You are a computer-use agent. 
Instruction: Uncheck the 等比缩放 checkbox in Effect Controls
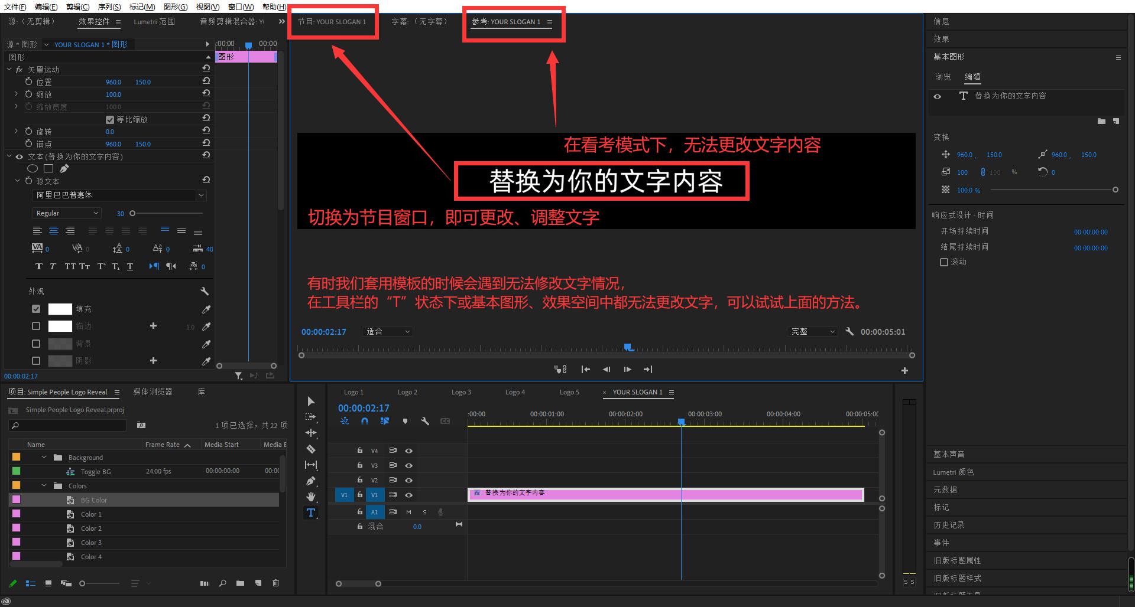pos(110,119)
